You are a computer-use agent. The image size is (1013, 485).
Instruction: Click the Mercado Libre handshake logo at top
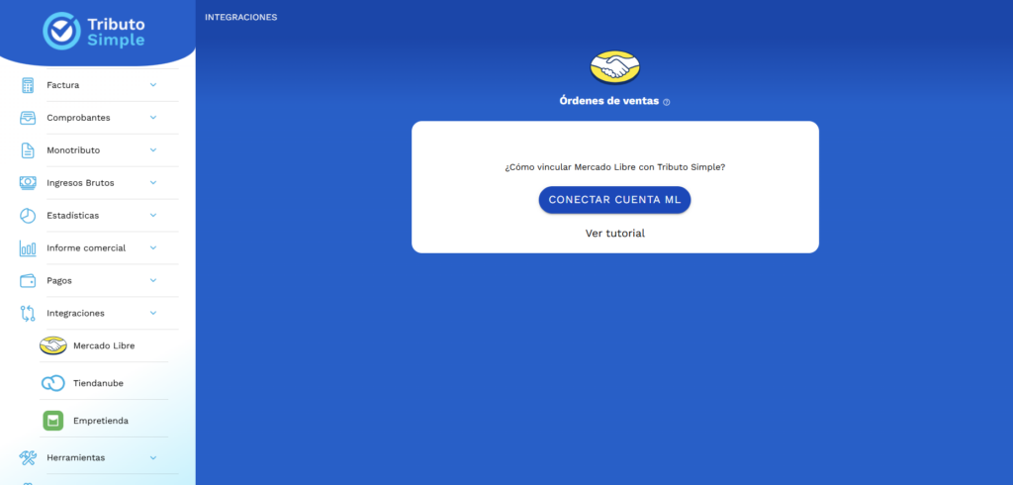[x=614, y=67]
